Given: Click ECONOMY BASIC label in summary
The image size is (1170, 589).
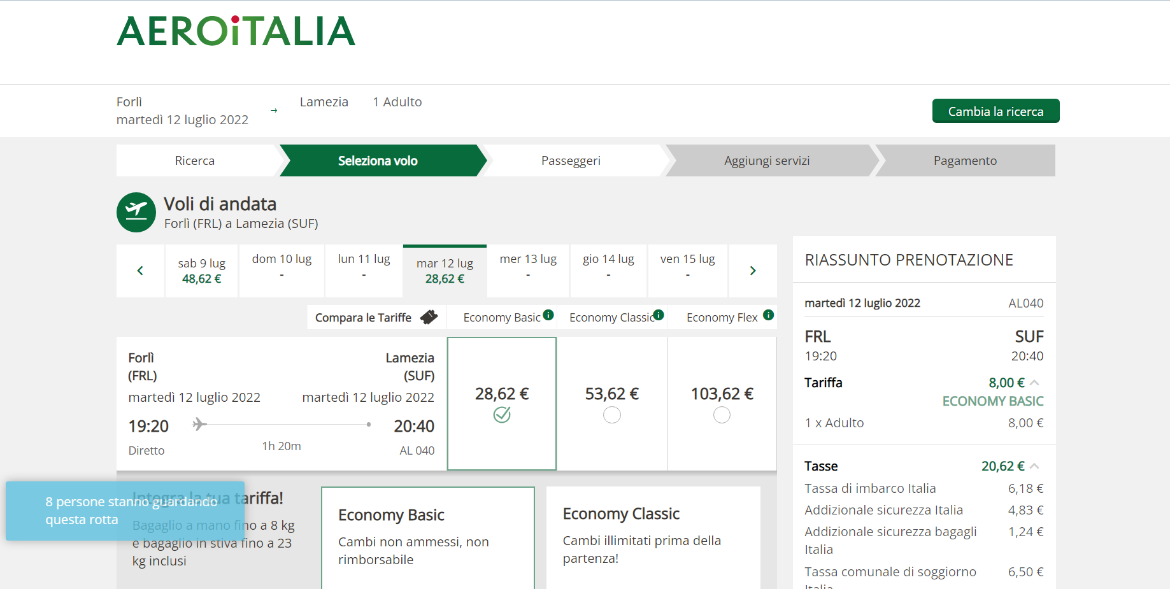Looking at the screenshot, I should tap(993, 401).
